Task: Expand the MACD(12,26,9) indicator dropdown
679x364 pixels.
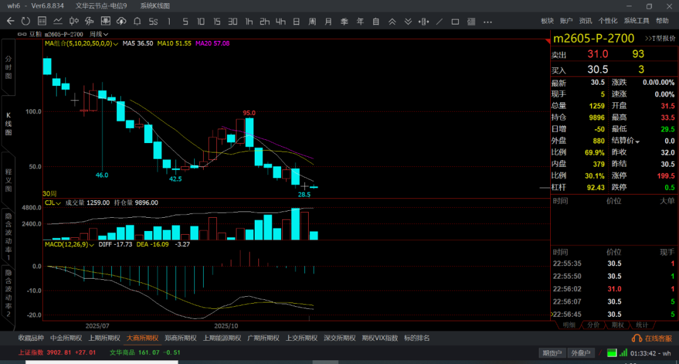Action: click(92, 244)
